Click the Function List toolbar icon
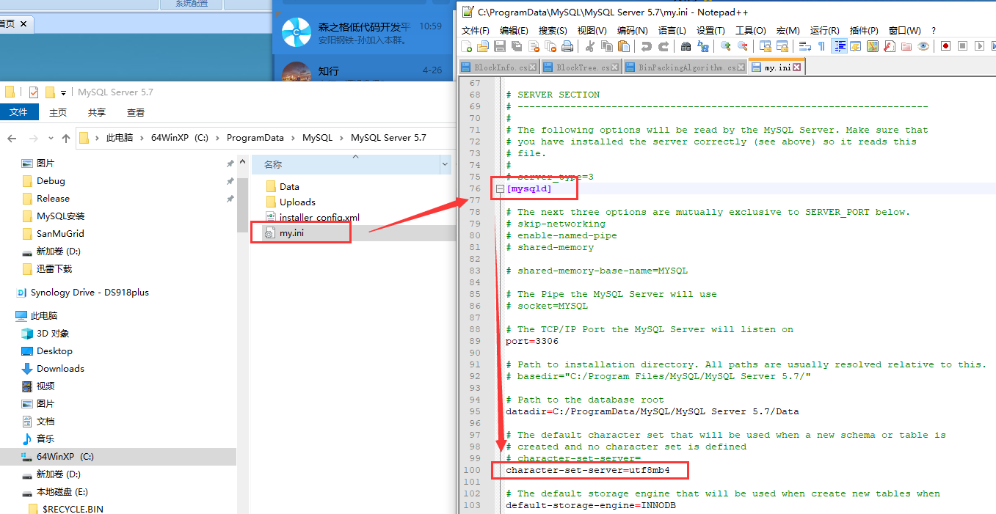This screenshot has width=996, height=514. click(890, 46)
